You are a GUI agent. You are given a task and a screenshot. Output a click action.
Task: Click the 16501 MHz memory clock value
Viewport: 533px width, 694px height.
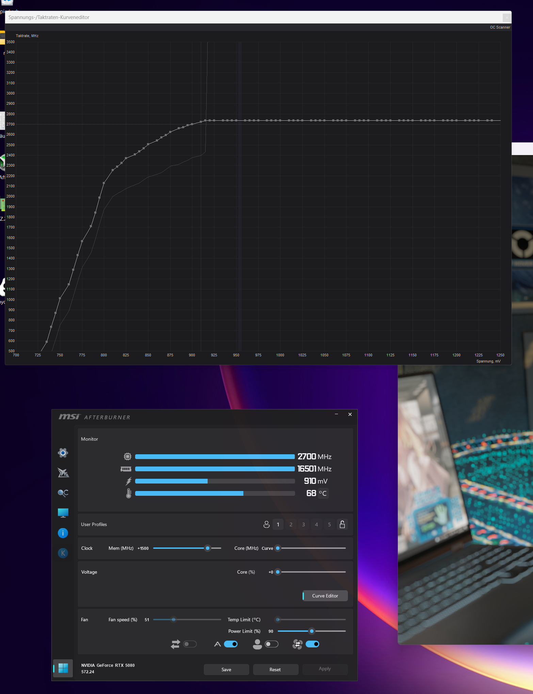(x=307, y=469)
